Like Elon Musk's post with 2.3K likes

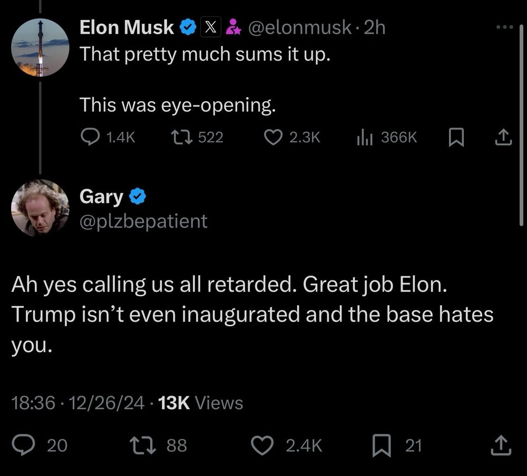click(x=272, y=138)
